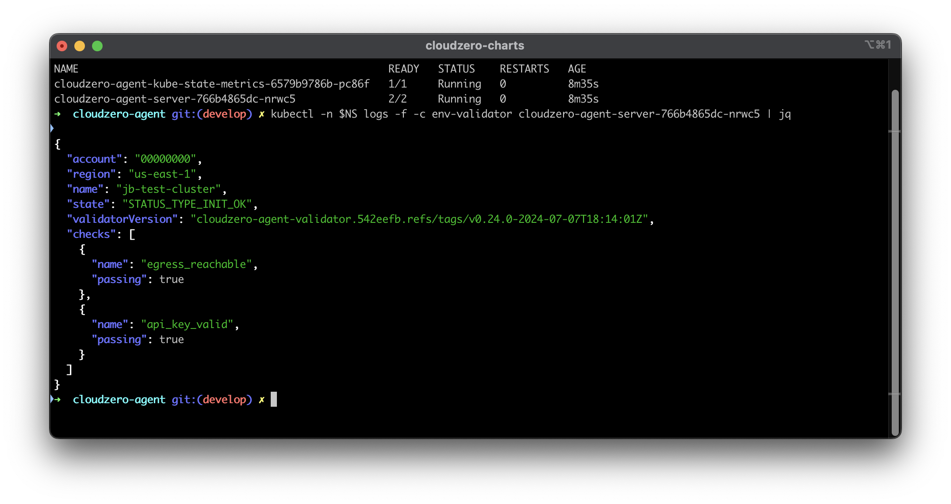Click the block cursor at the prompt
This screenshot has width=951, height=504.
274,399
